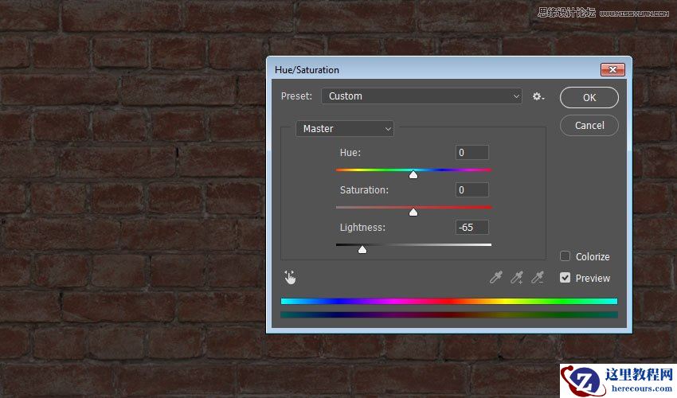Open the preset options gear menu
Viewport: 677px width, 398px height.
[538, 96]
